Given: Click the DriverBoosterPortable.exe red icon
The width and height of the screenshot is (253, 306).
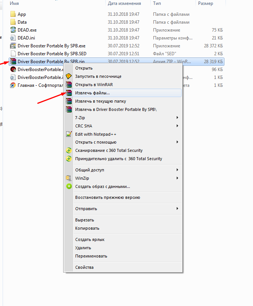Looking at the screenshot, I should 13,69.
